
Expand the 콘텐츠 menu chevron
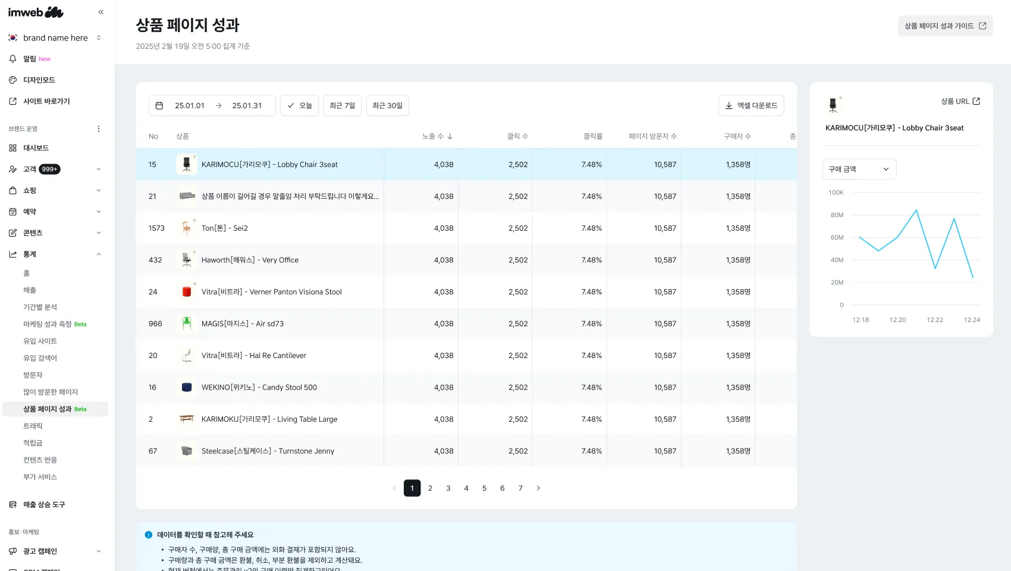(x=99, y=233)
